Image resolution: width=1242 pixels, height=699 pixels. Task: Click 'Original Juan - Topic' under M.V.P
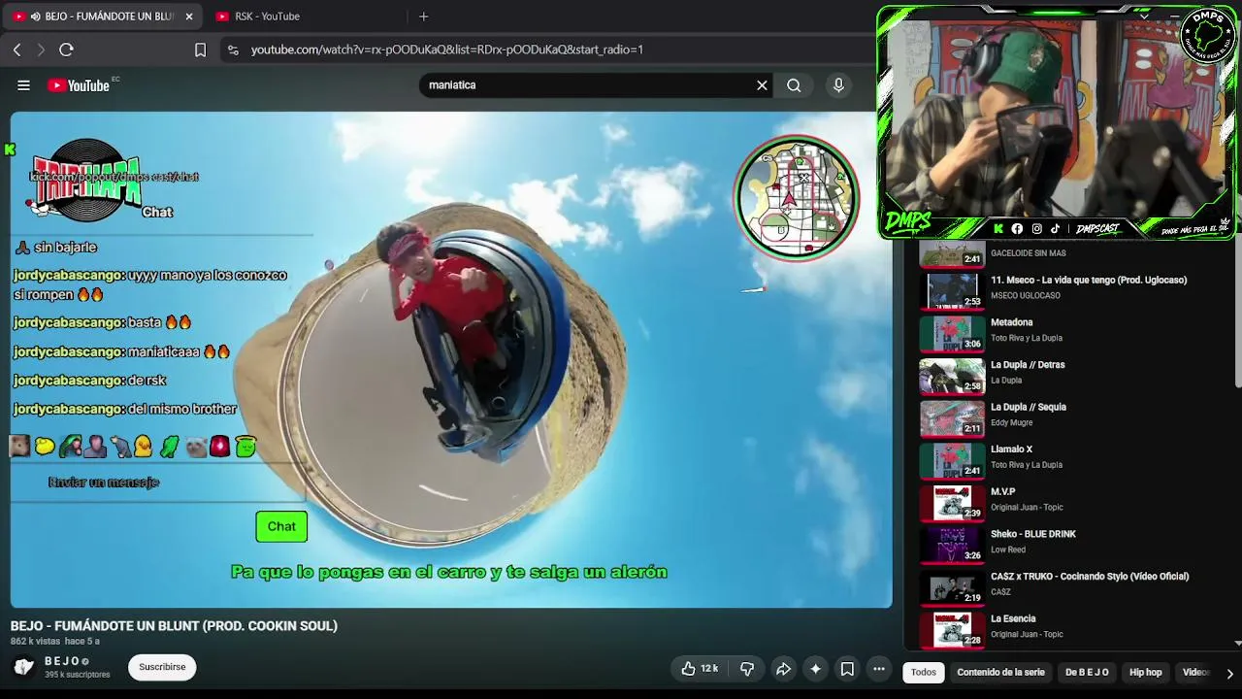coord(1027,508)
